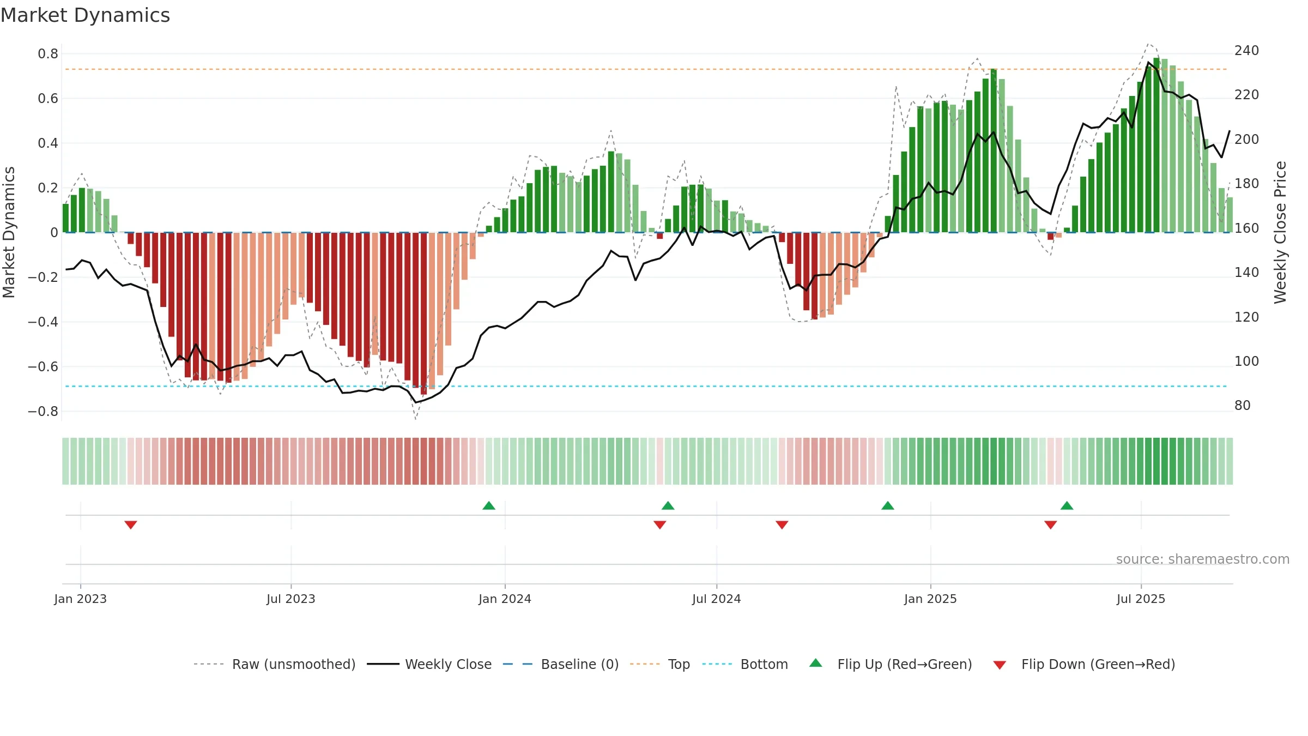The image size is (1308, 736).
Task: Click the 240 right axis tick label
Action: 1247,51
